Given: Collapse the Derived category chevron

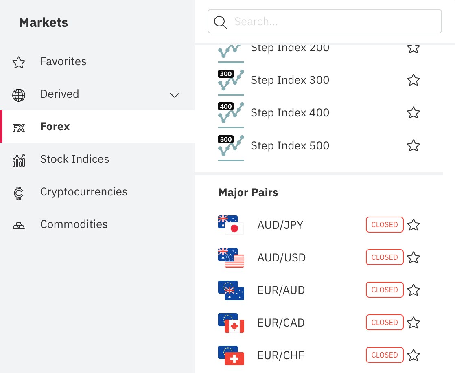Looking at the screenshot, I should click(x=174, y=95).
